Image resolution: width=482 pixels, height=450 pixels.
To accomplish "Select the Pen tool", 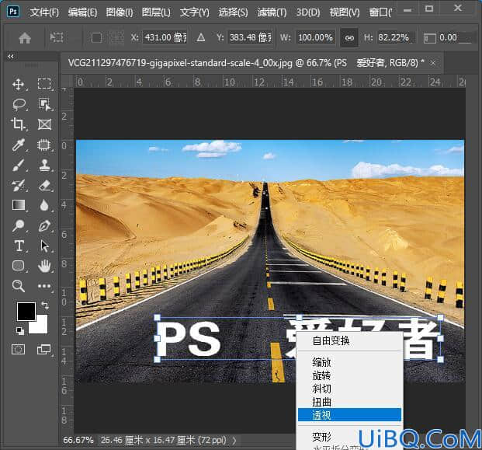I will (44, 225).
